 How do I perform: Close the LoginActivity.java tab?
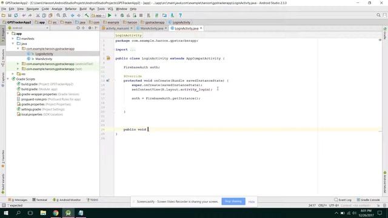pyautogui.click(x=201, y=28)
